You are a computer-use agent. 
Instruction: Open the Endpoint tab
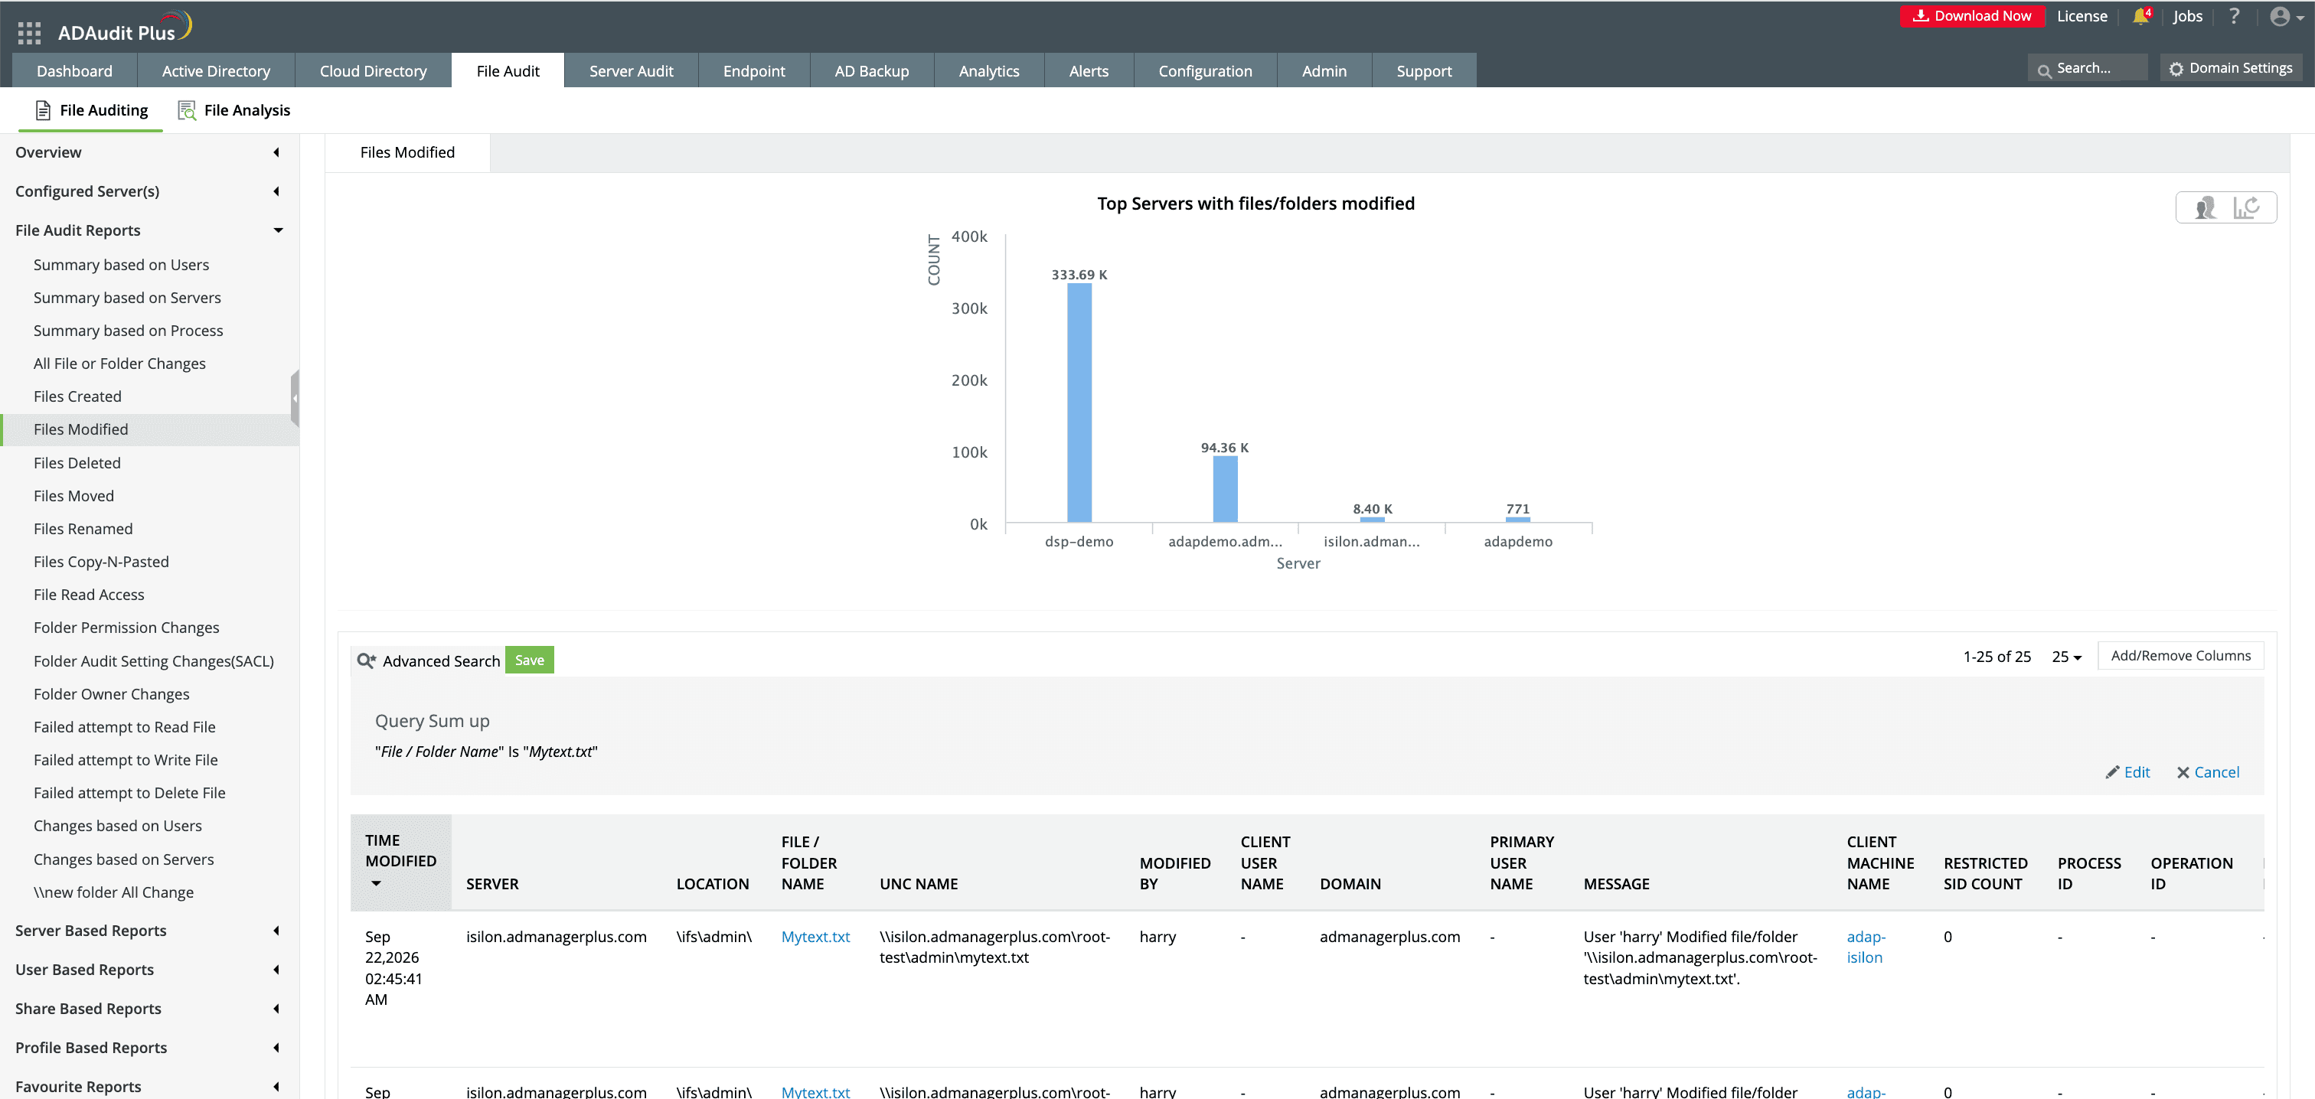tap(754, 71)
